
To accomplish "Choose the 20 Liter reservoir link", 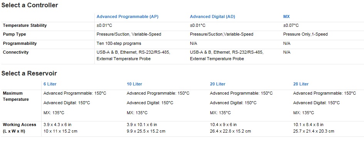I will 218,84.
